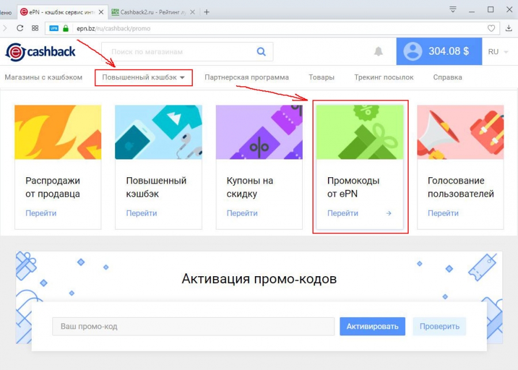Click the epn.bz address bar URL
The width and height of the screenshot is (518, 370).
[x=113, y=28]
